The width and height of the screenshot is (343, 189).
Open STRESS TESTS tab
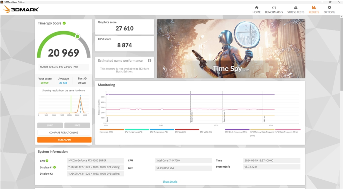tap(295, 10)
